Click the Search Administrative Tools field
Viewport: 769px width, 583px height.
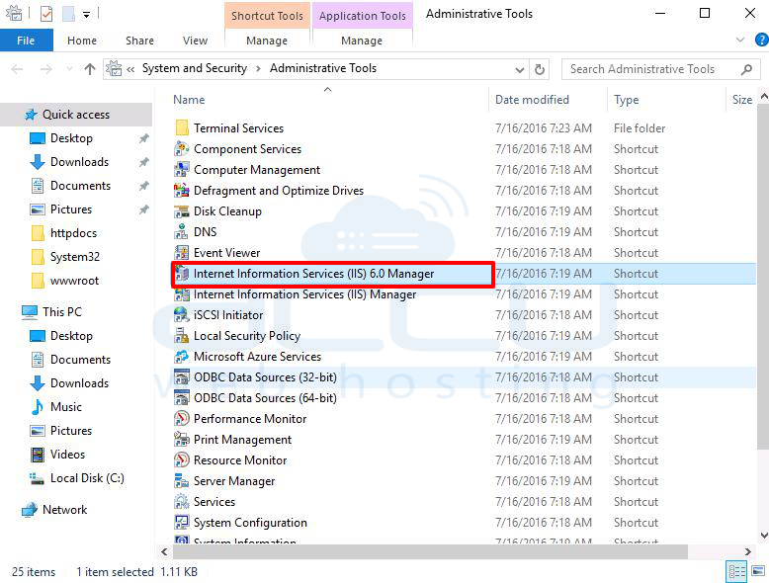click(660, 69)
